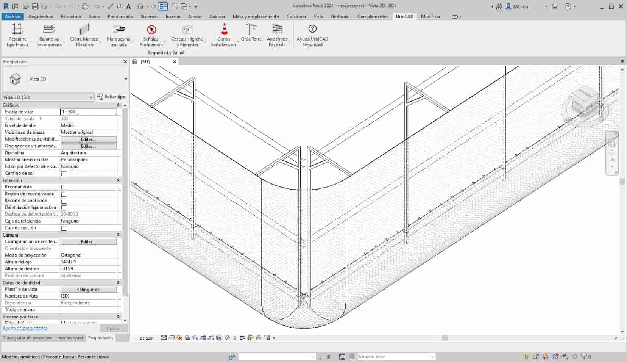Viewport: 627px width, 362px height.
Task: Click the Open folder icon in quick access toolbar
Action: [x=26, y=6]
